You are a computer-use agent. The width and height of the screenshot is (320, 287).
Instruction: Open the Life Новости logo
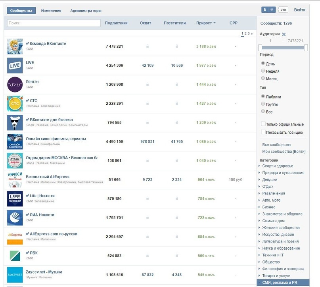tap(15, 198)
